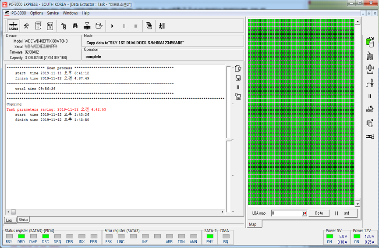
Task: Click the pause button in main toolbar
Action: (124, 26)
